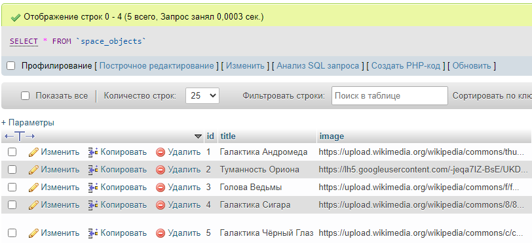Viewport: 532px width, 243px height.
Task: Click red delete icon for row id 1
Action: 161,152
